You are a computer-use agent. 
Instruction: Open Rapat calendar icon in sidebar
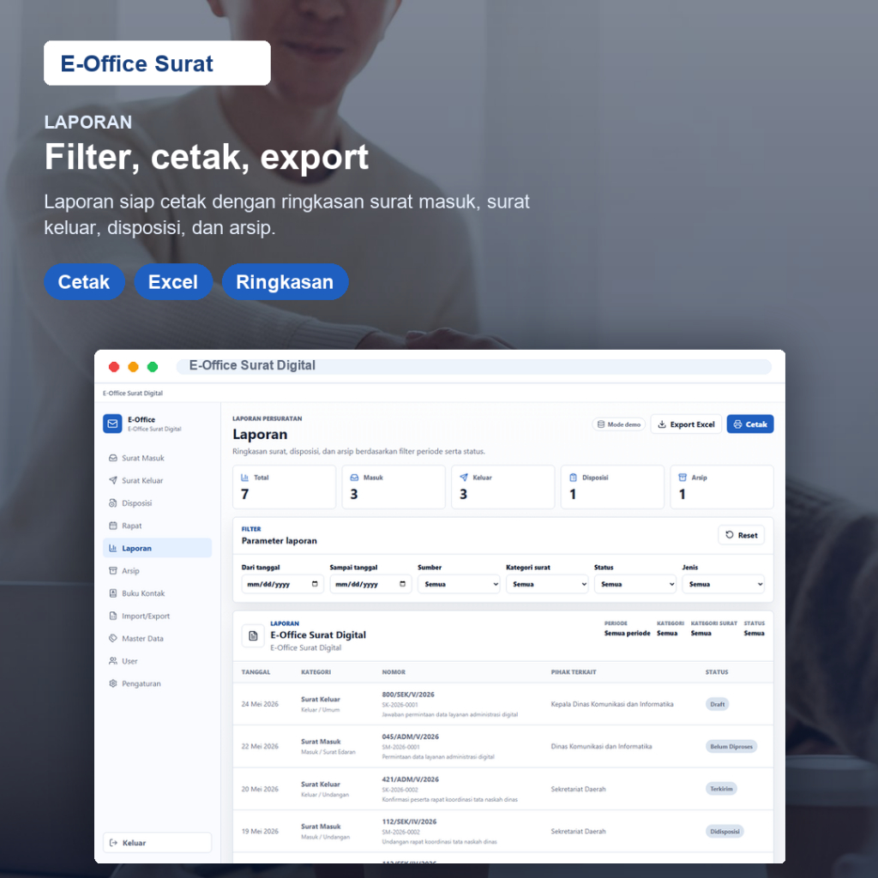click(x=112, y=526)
